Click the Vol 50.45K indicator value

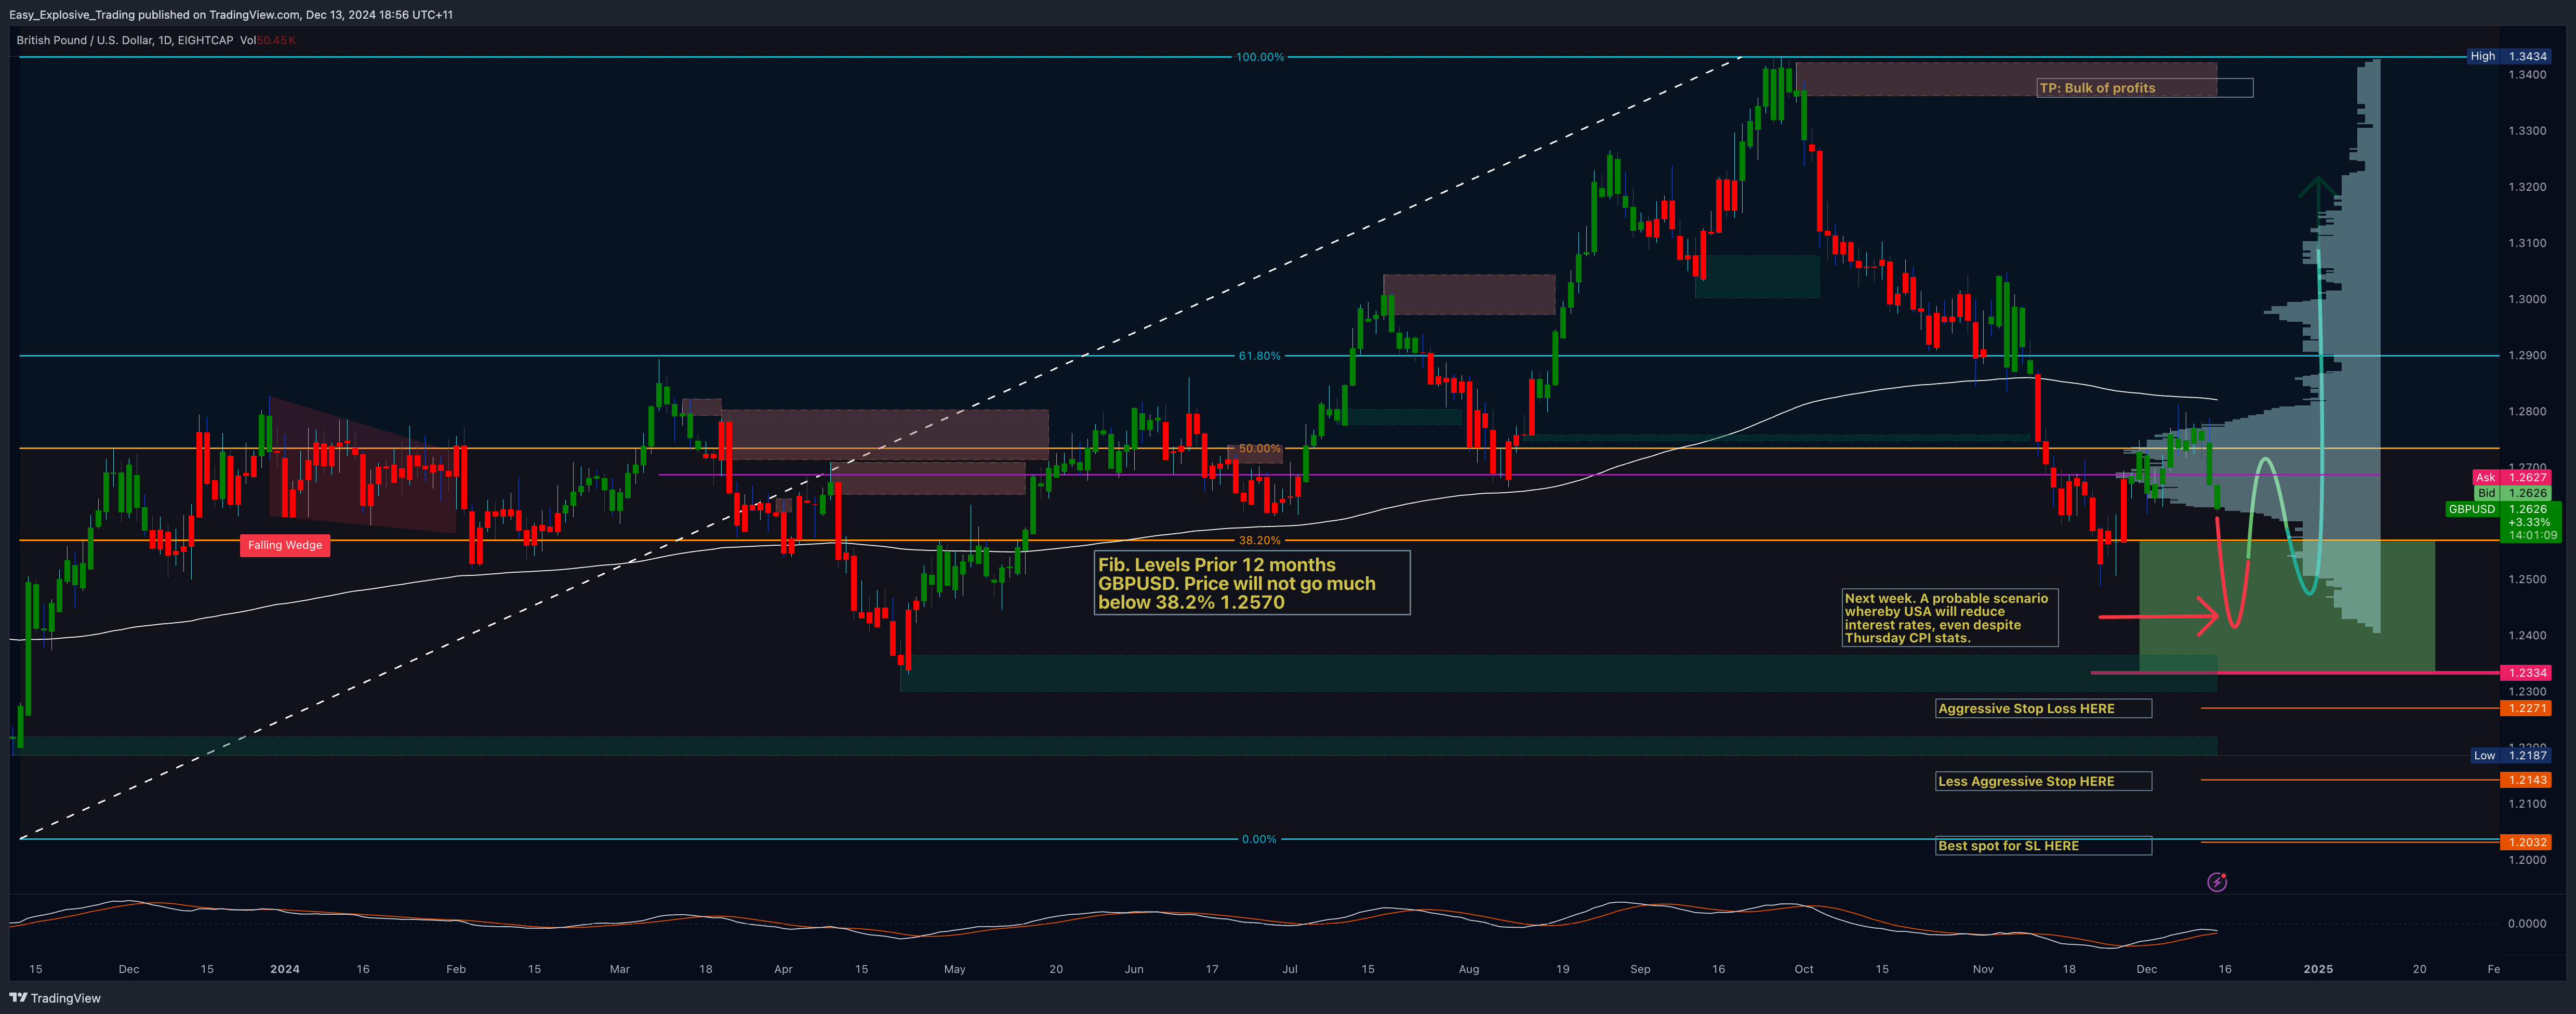[x=267, y=40]
